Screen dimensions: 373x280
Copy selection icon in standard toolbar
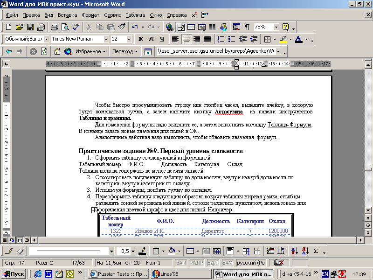coord(100,27)
